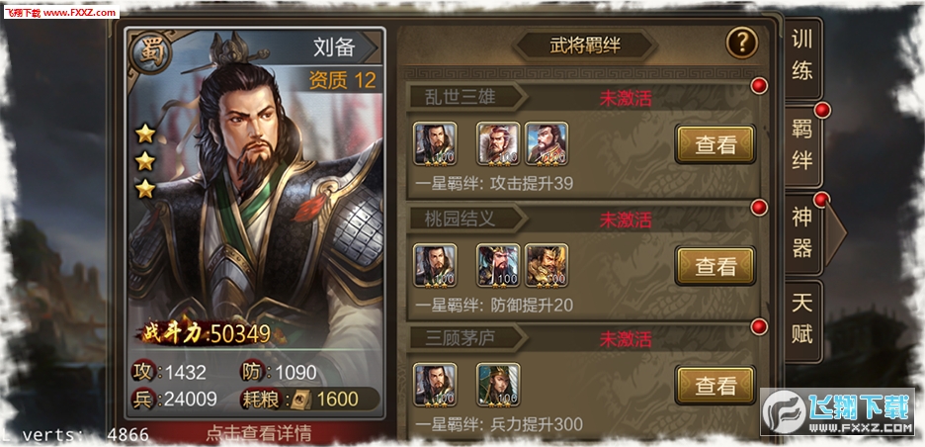The height and width of the screenshot is (447, 925).
Task: Tap Zhuge Liang portrait in 三顾茅庐 bond
Action: coord(498,385)
